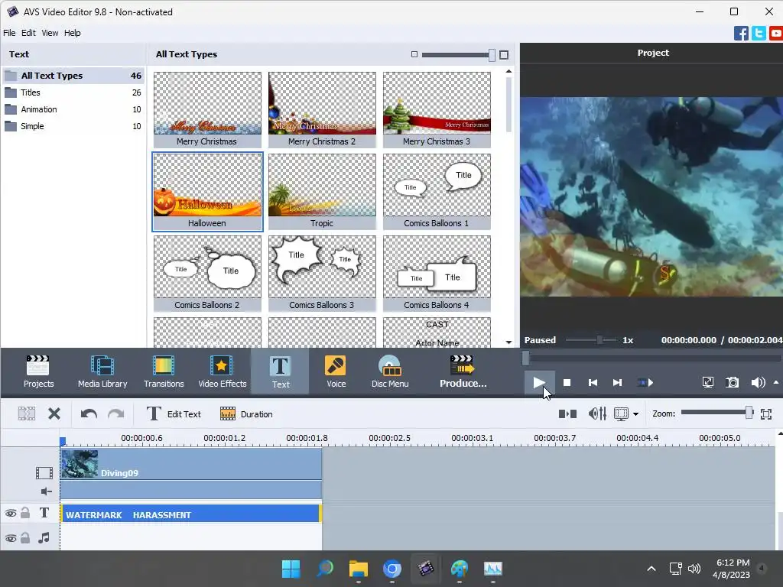Select Comics Balloons 4 preset

click(437, 274)
